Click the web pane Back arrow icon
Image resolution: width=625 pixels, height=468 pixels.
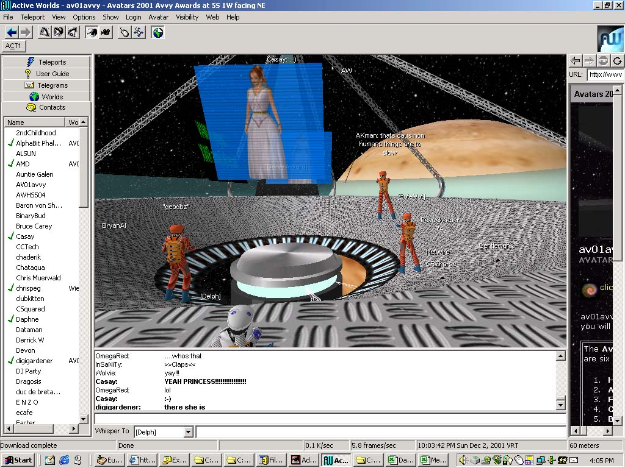[x=576, y=60]
